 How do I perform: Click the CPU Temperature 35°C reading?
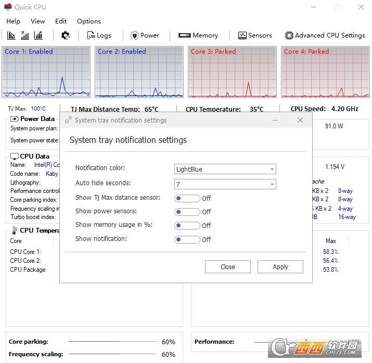pos(256,109)
